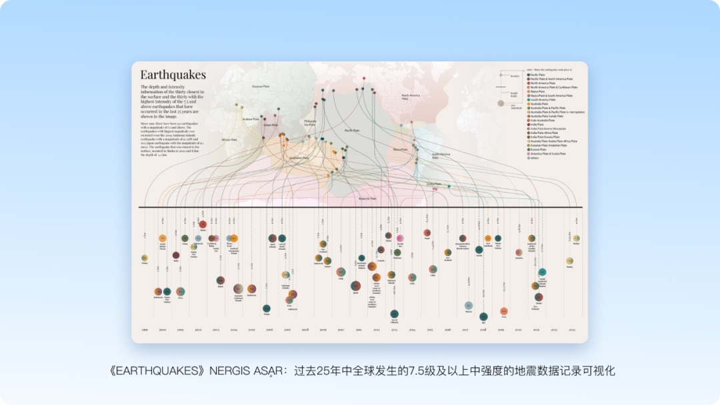Viewport: 720px width, 405px height.
Task: Click the Chinese caption below the infographic
Action: (x=361, y=370)
